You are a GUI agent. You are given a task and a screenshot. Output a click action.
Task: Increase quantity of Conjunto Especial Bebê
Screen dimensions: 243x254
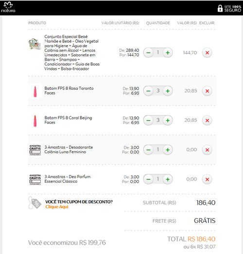[x=168, y=53]
